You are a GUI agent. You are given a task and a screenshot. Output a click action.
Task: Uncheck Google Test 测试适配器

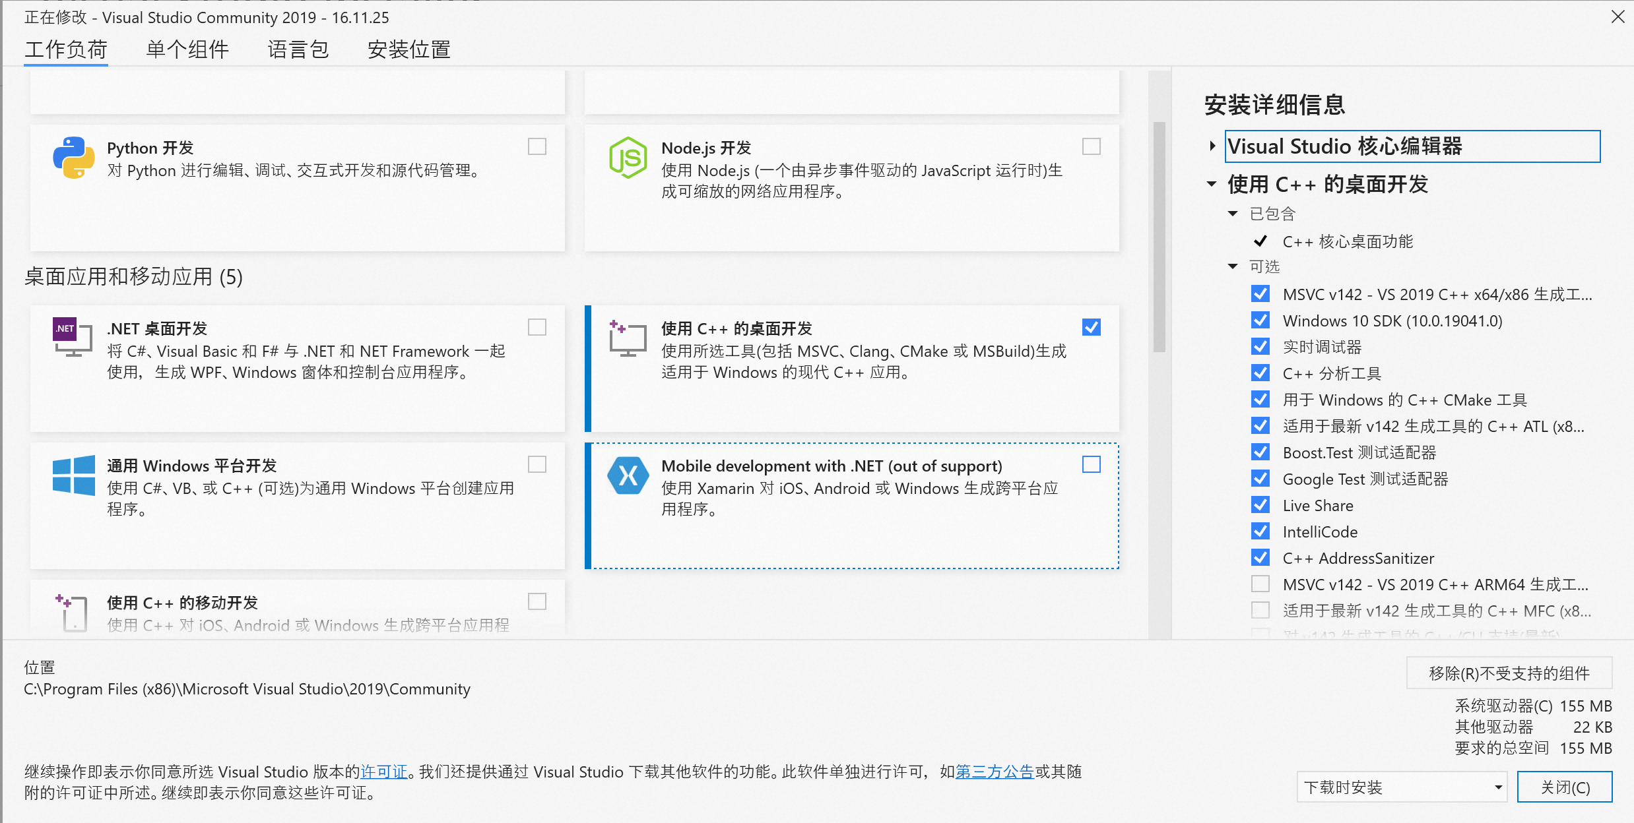(1260, 478)
